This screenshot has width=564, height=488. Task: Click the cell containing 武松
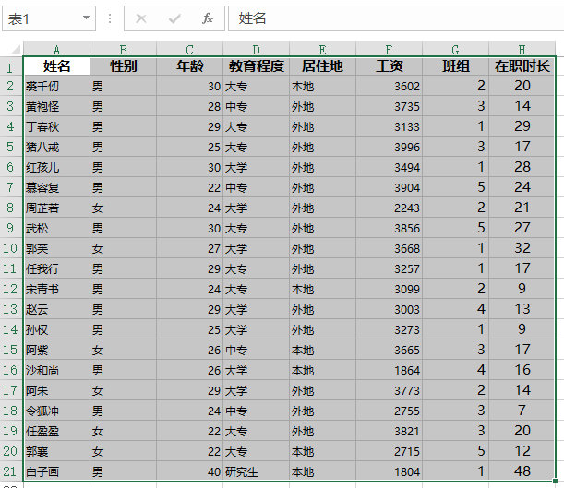(x=56, y=228)
